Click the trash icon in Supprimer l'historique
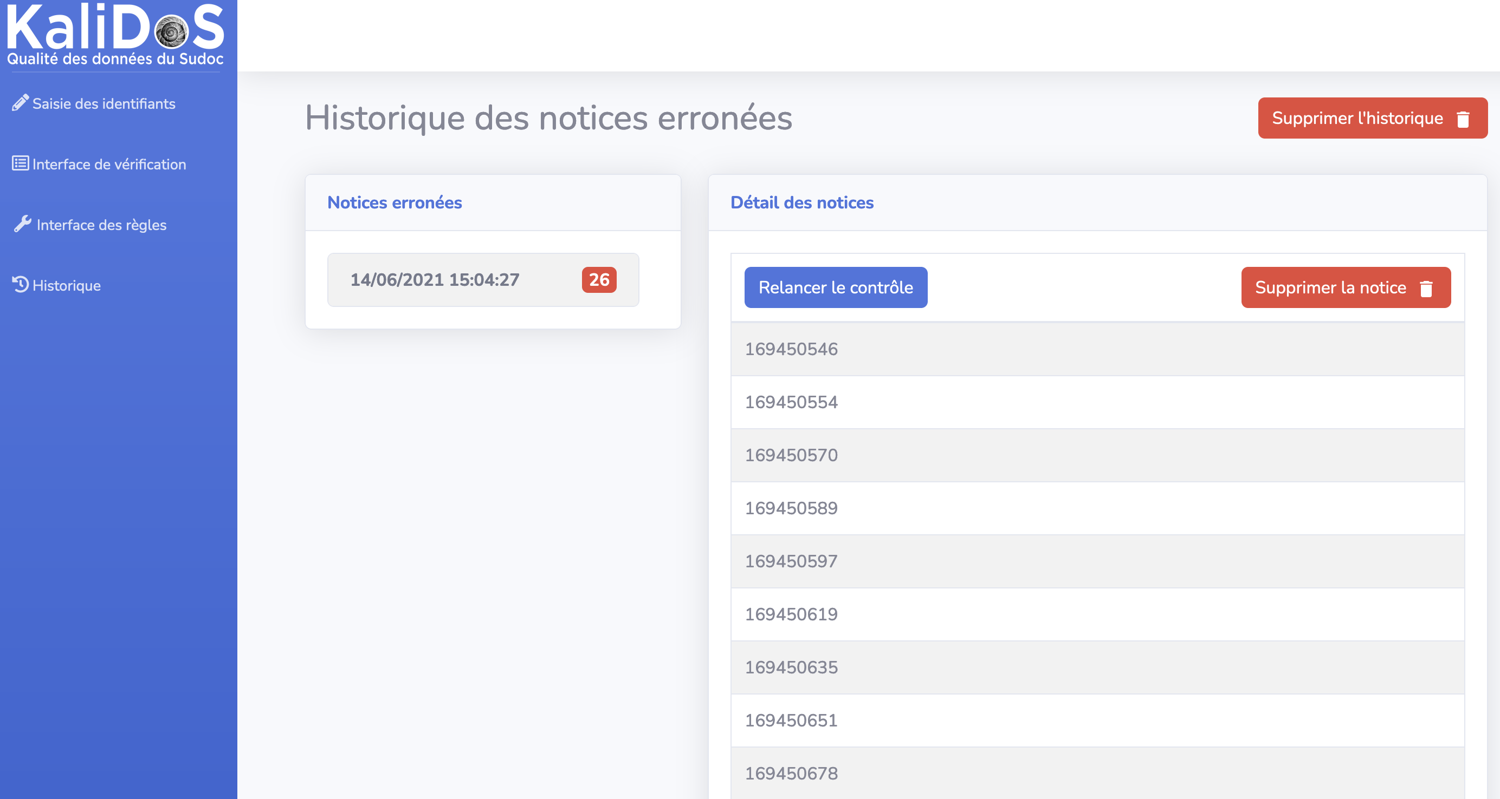The height and width of the screenshot is (799, 1500). (x=1463, y=119)
